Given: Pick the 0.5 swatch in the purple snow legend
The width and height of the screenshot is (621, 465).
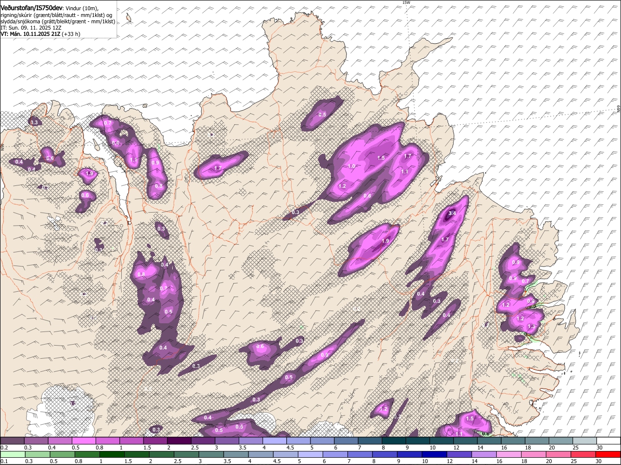Looking at the screenshot, I should (83, 440).
